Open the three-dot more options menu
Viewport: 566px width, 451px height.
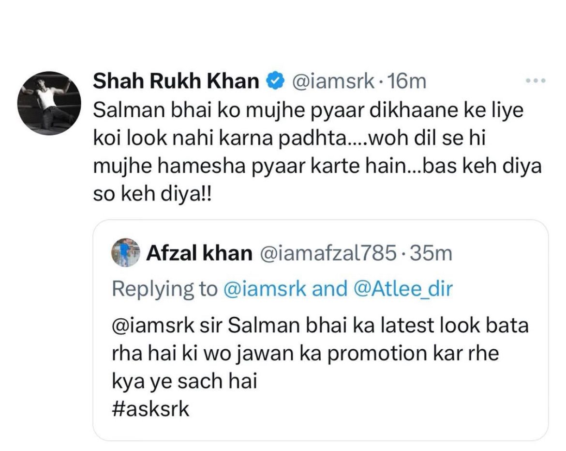pyautogui.click(x=535, y=81)
